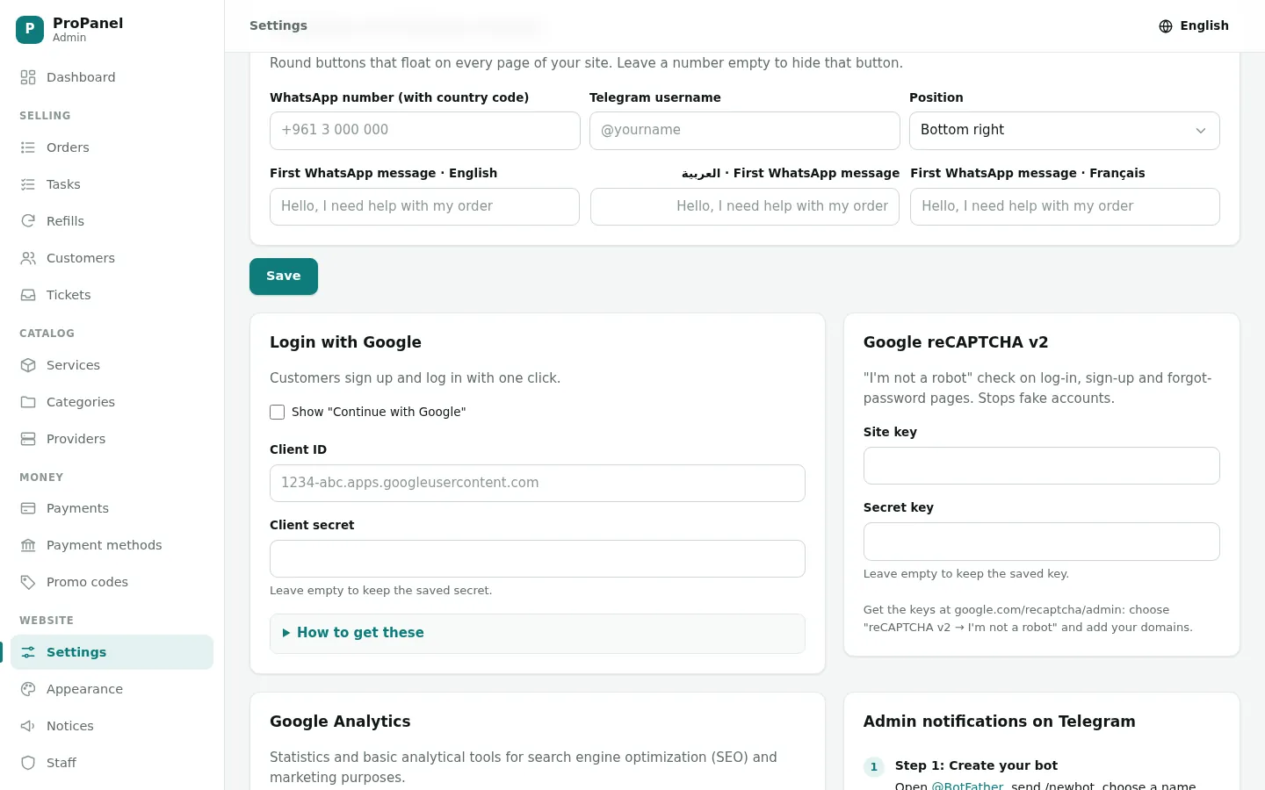Click the Providers server icon
This screenshot has height=790, width=1265.
click(28, 439)
